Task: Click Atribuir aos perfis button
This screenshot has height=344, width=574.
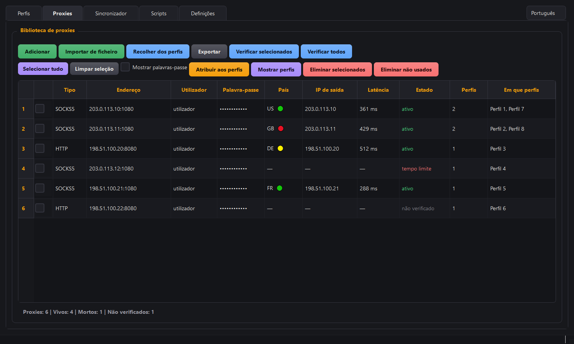Action: 219,70
